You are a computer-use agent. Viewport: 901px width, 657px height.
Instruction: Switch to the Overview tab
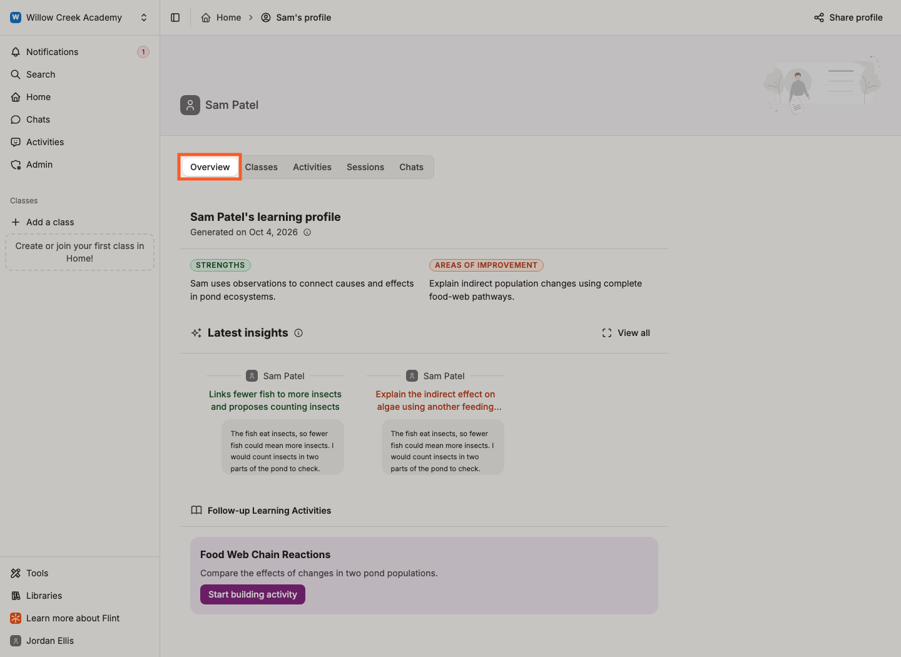[210, 167]
